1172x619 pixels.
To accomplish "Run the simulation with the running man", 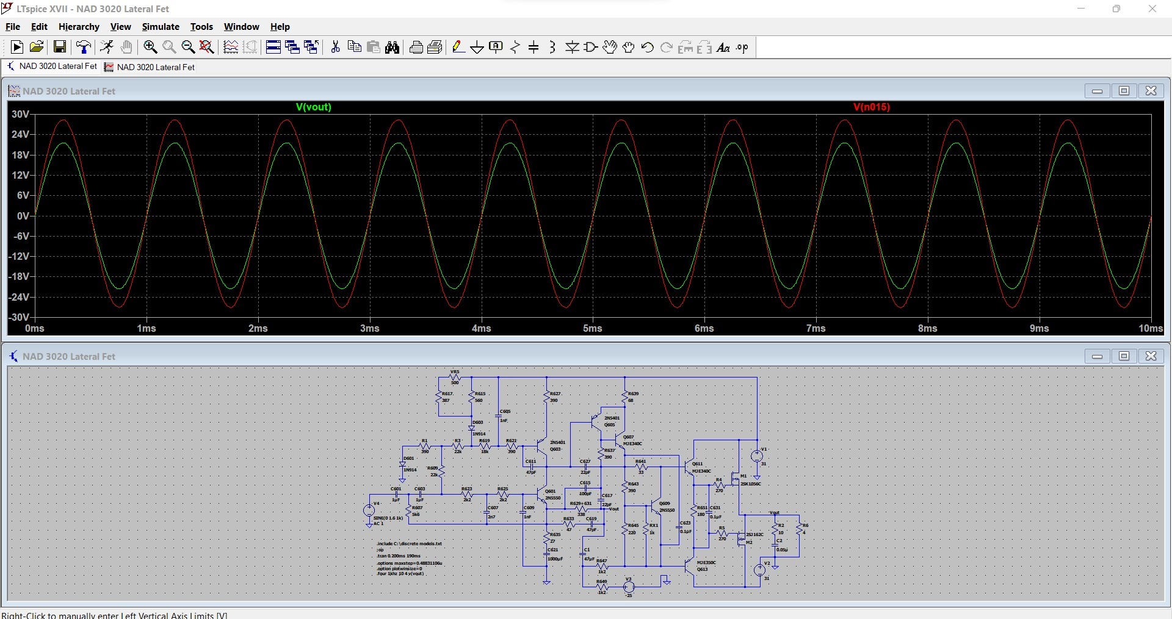I will tap(107, 47).
